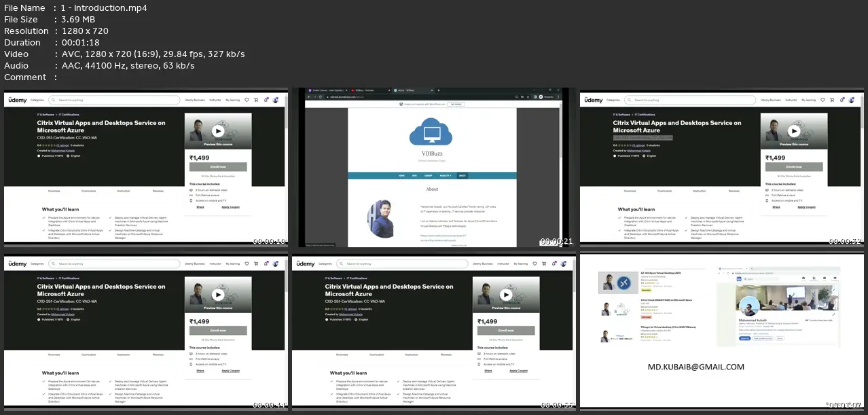Click the AZ-140 Azure Virtual Desktop course thumbnail
This screenshot has width=868, height=415.
tap(617, 281)
